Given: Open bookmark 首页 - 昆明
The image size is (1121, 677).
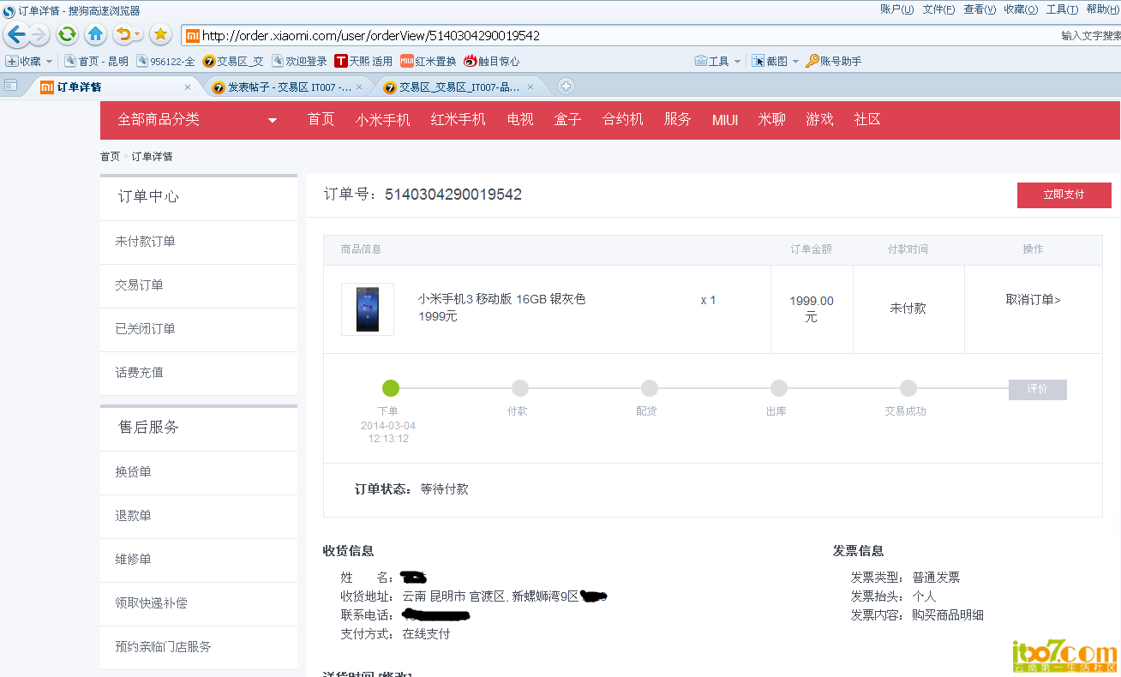Looking at the screenshot, I should click(x=96, y=62).
